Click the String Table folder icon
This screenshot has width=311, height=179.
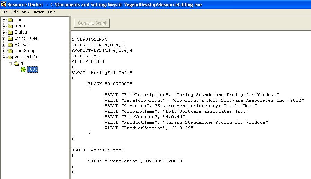coord(10,38)
